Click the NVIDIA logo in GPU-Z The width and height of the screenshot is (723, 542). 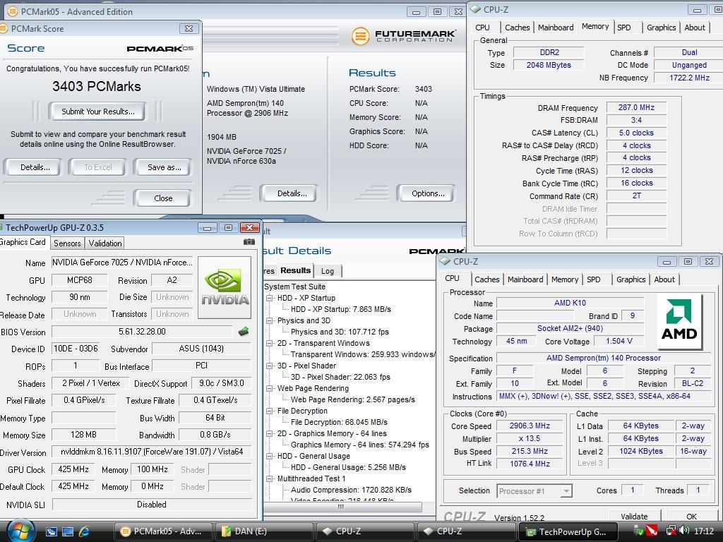225,288
